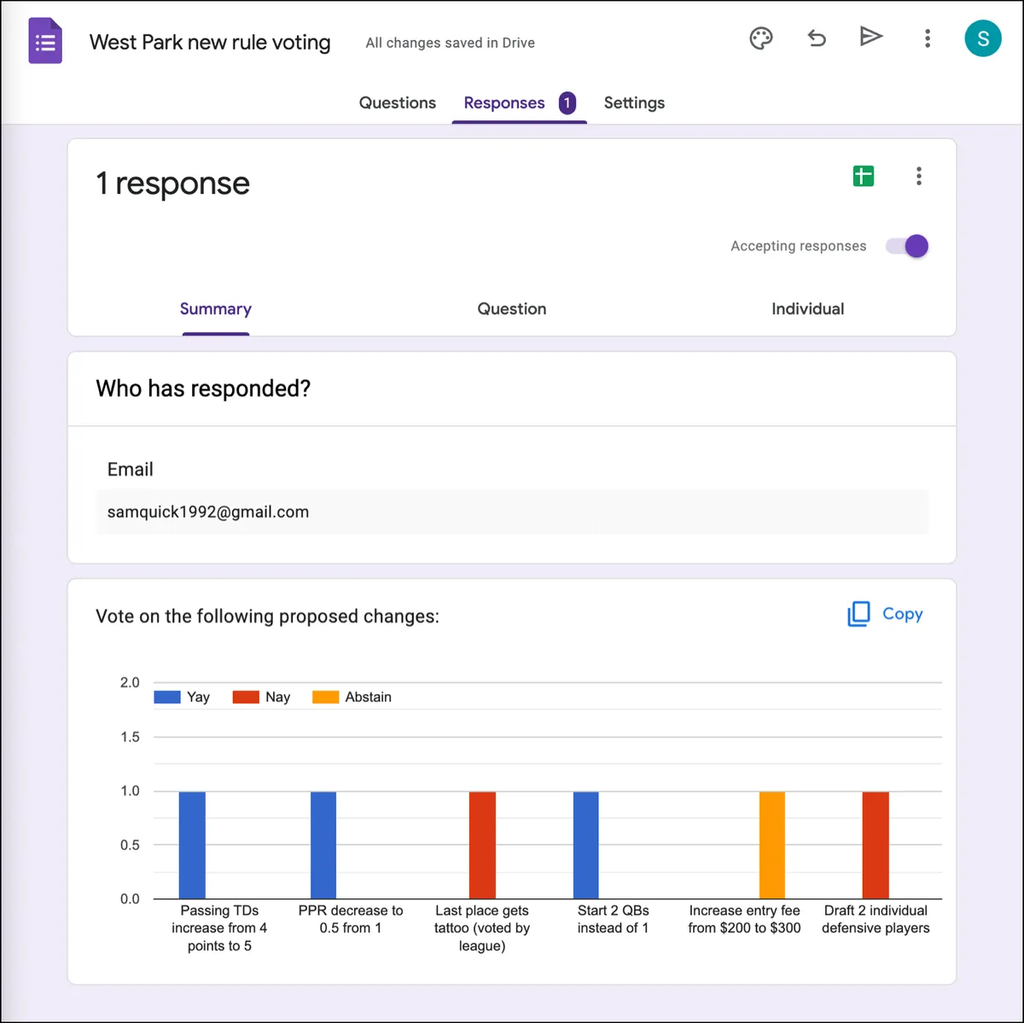Click the samquick1992@gmail.com email entry
The width and height of the screenshot is (1024, 1023).
click(512, 512)
